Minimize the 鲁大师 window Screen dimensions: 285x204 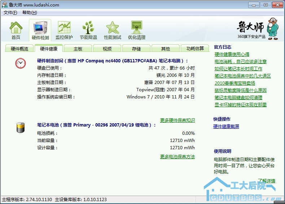pos(254,5)
